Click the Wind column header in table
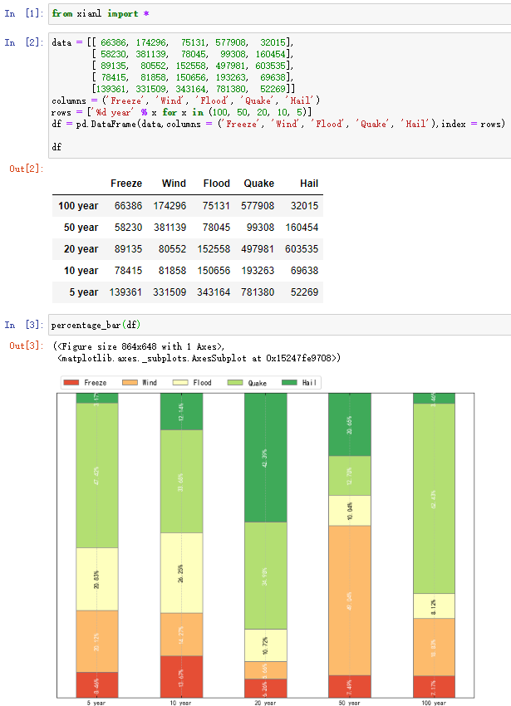511x706 pixels. [174, 184]
